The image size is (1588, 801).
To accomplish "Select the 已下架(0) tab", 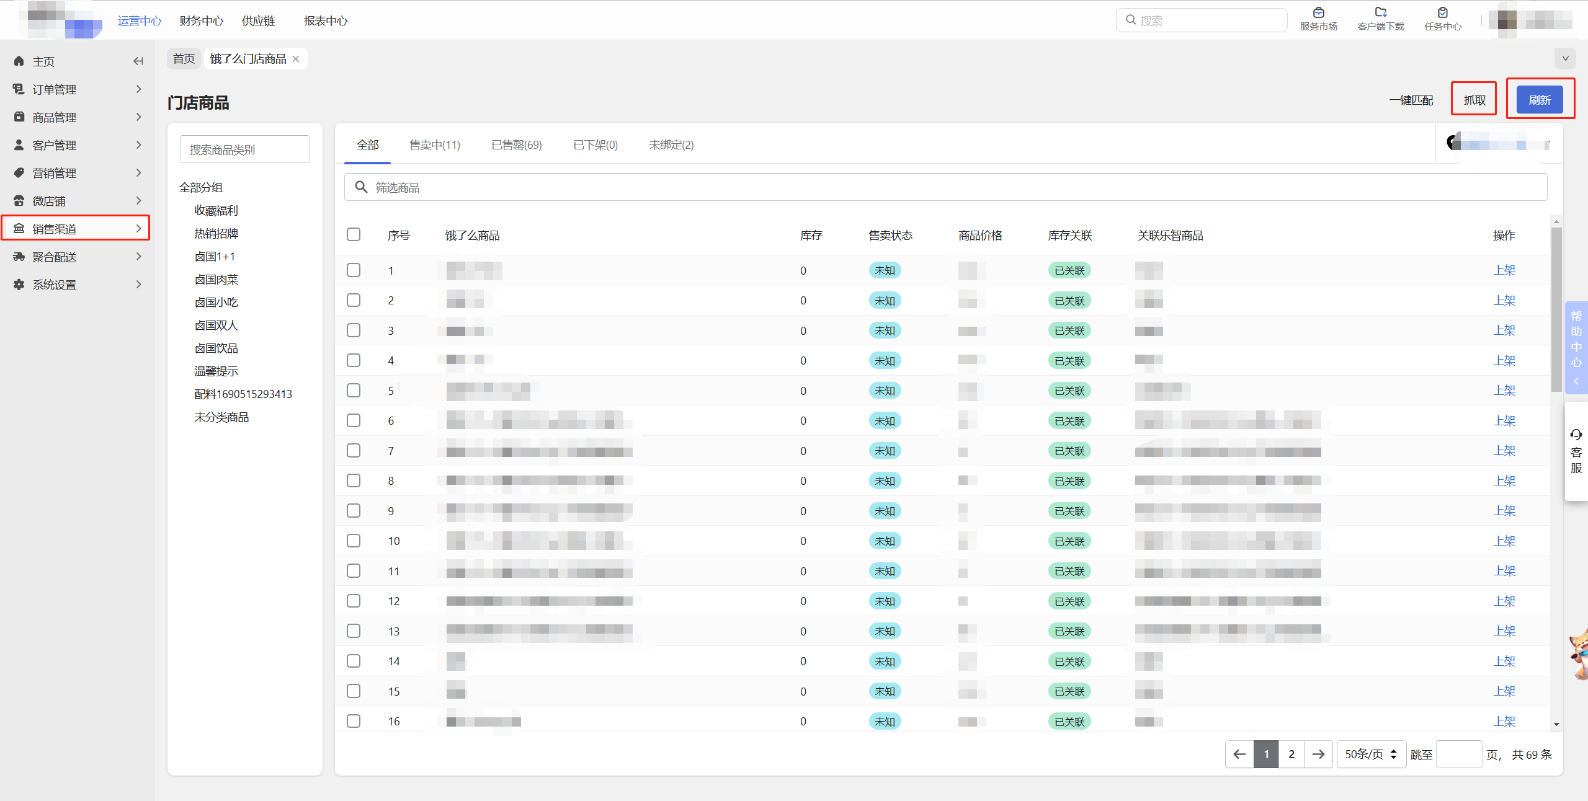I will pos(595,145).
